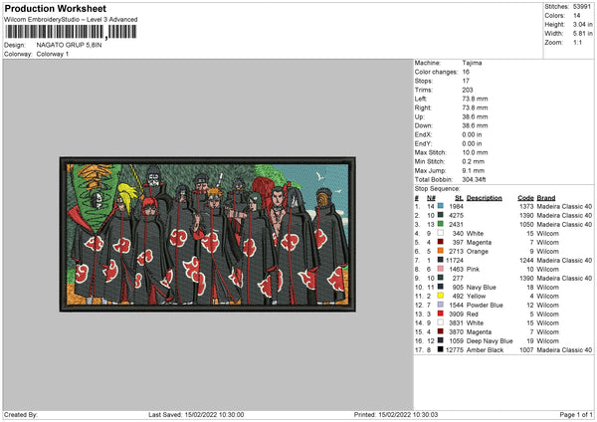Click the embroidered Akatsuki group design preview

click(208, 234)
